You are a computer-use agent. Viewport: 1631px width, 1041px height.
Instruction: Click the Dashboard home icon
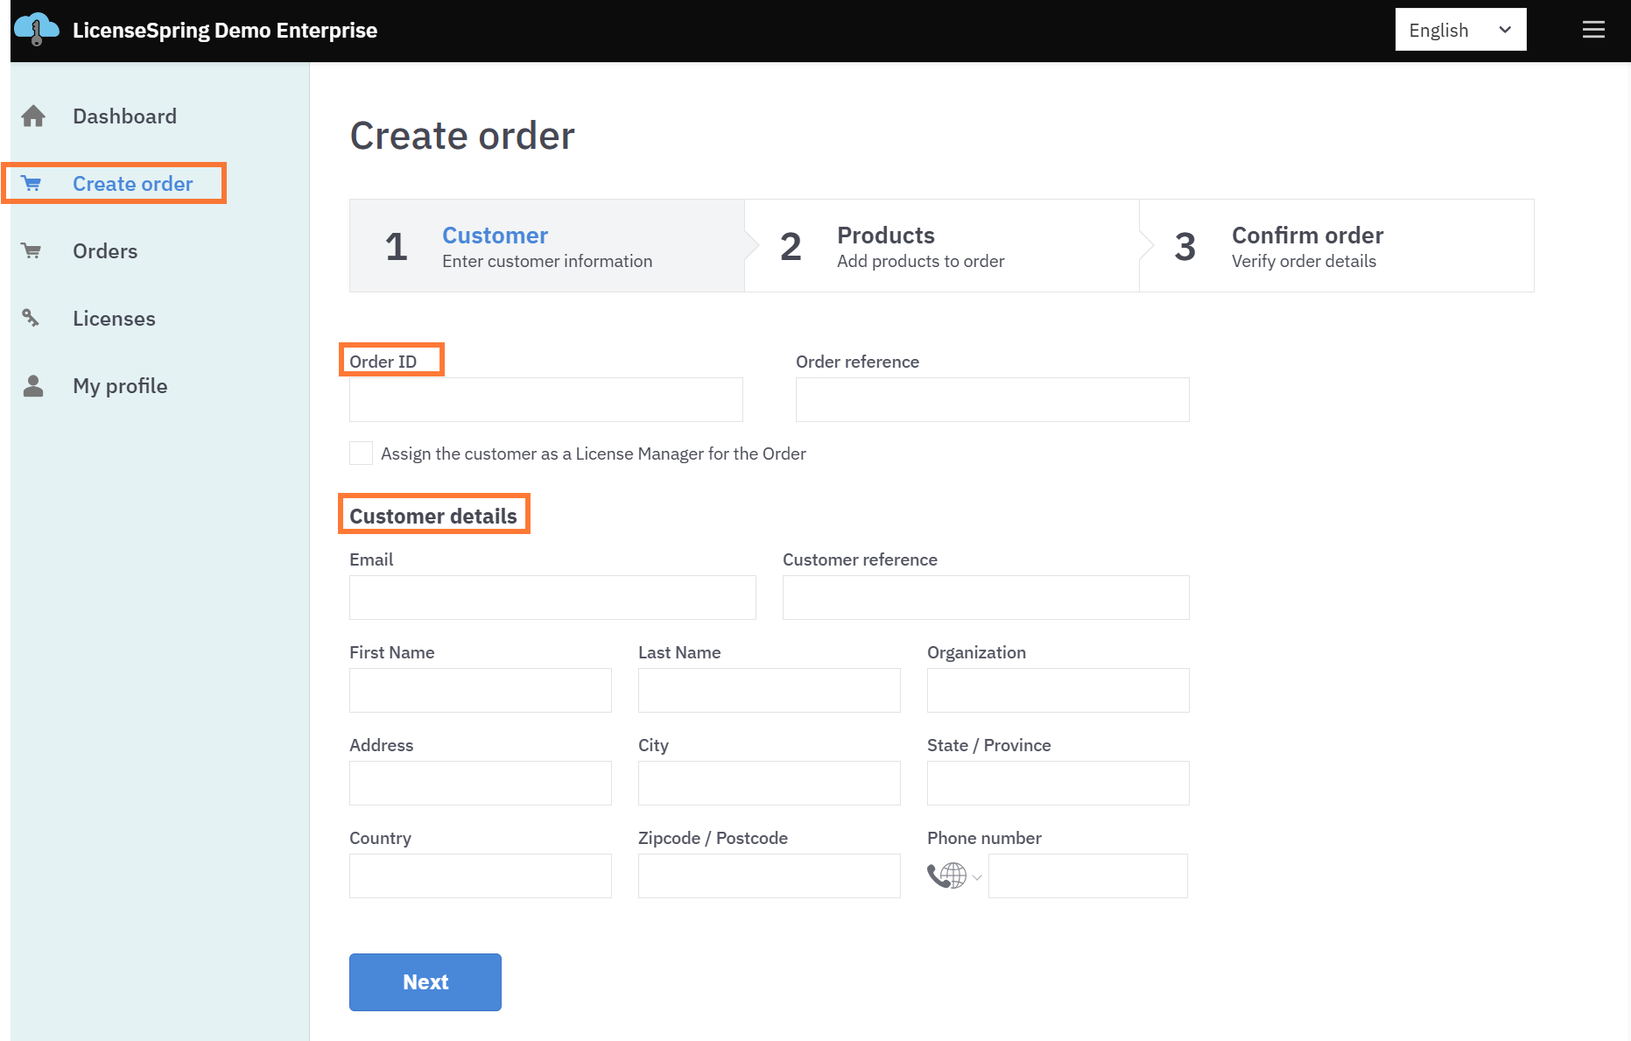point(33,116)
